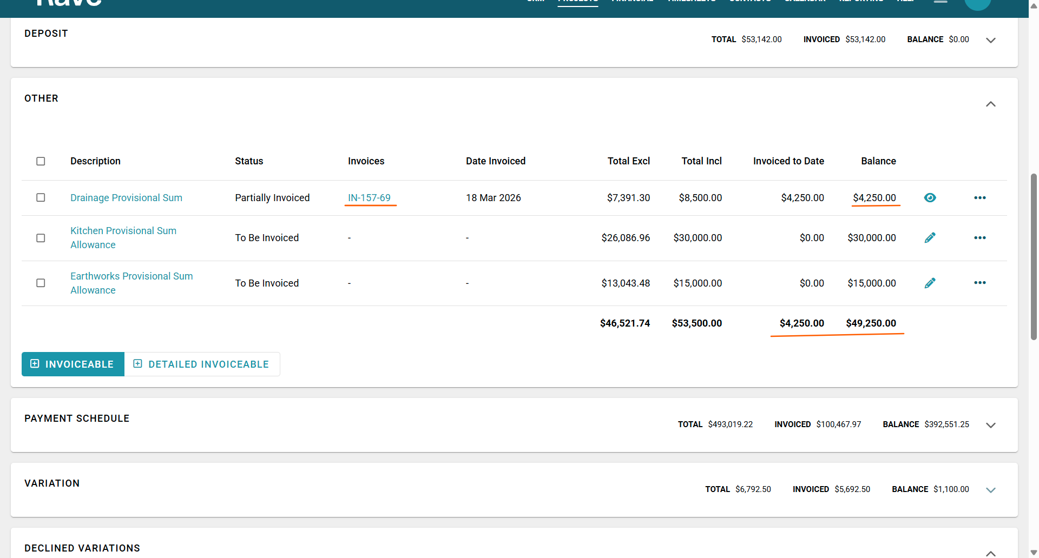Screen dimensions: 1039x558
Task: Check the Earthworks Provisional Sum Allowance row
Action: click(41, 283)
